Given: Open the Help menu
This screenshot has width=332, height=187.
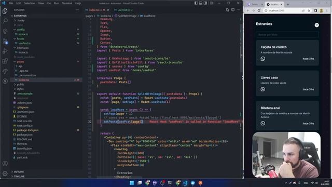Looking at the screenshot, I should point(78,3).
